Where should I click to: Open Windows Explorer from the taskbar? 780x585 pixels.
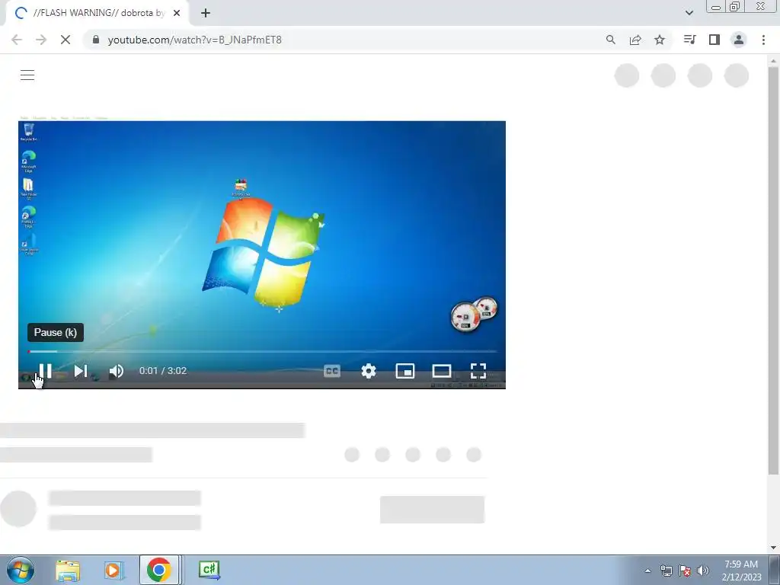tap(68, 570)
